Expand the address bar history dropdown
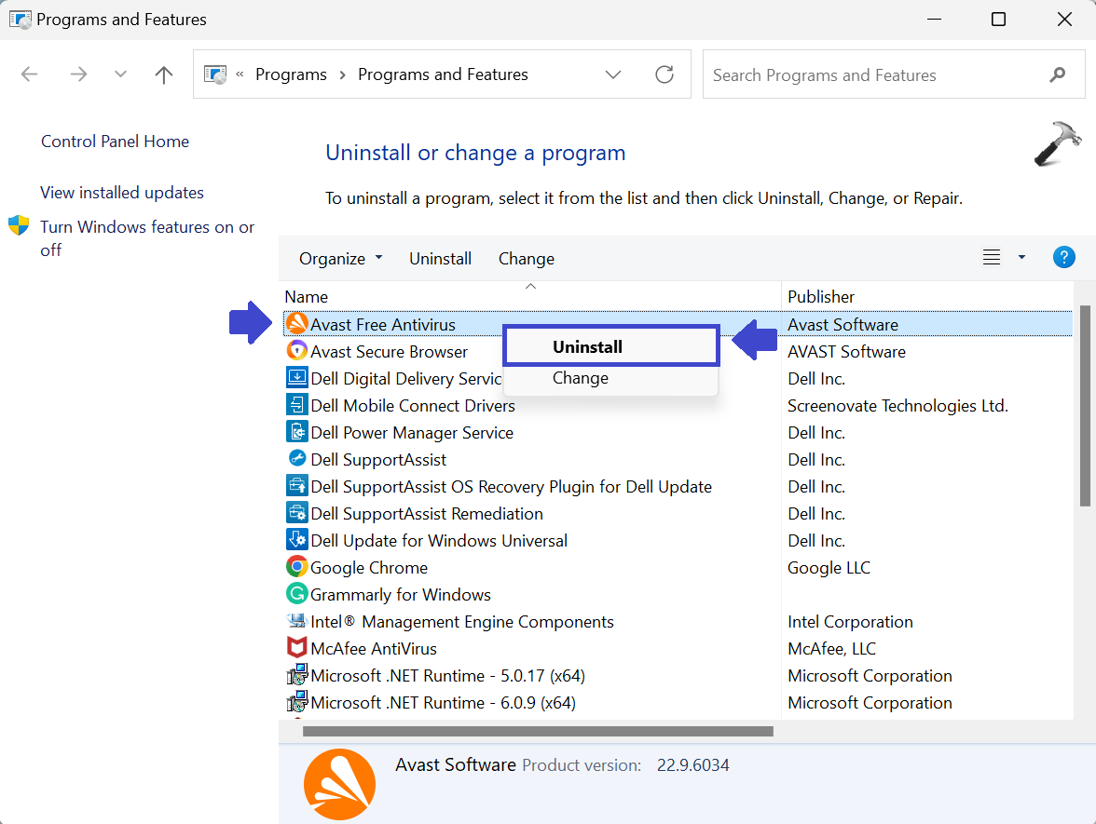This screenshot has height=824, width=1096. click(613, 74)
